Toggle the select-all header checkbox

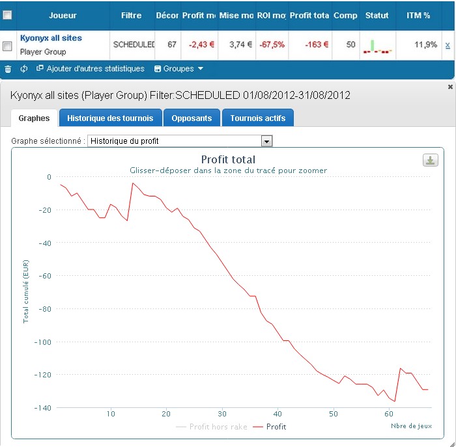[7, 14]
